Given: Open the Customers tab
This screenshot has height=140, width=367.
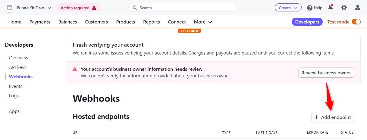Looking at the screenshot, I should point(96,22).
